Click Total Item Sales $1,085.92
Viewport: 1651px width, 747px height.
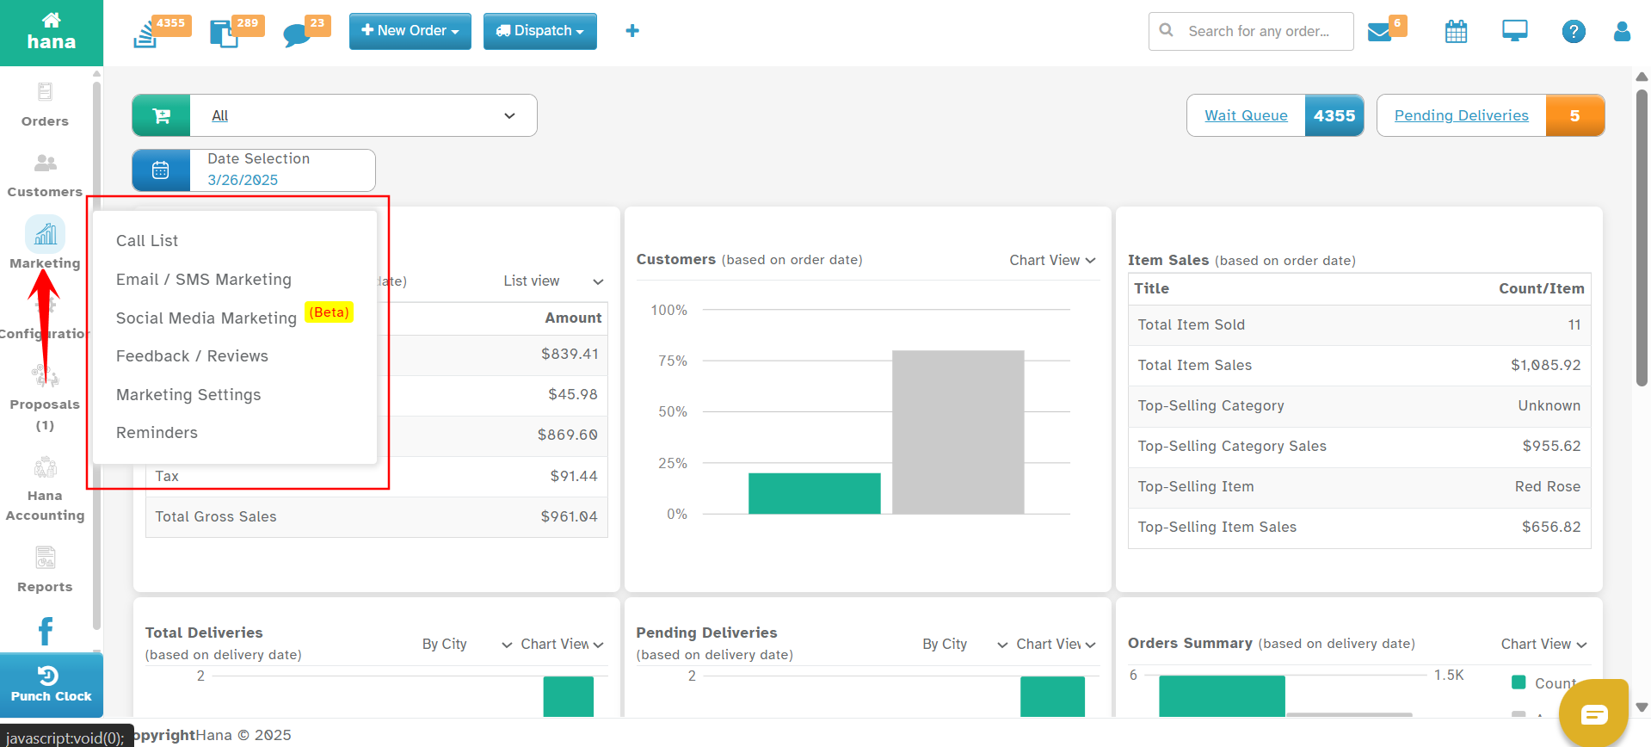pyautogui.click(x=1546, y=365)
